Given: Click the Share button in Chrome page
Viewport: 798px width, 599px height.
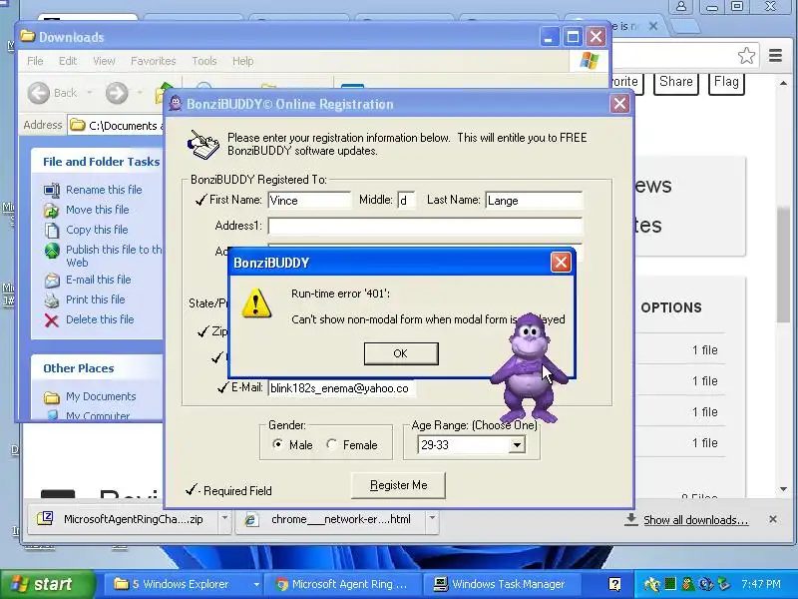Looking at the screenshot, I should click(x=676, y=82).
